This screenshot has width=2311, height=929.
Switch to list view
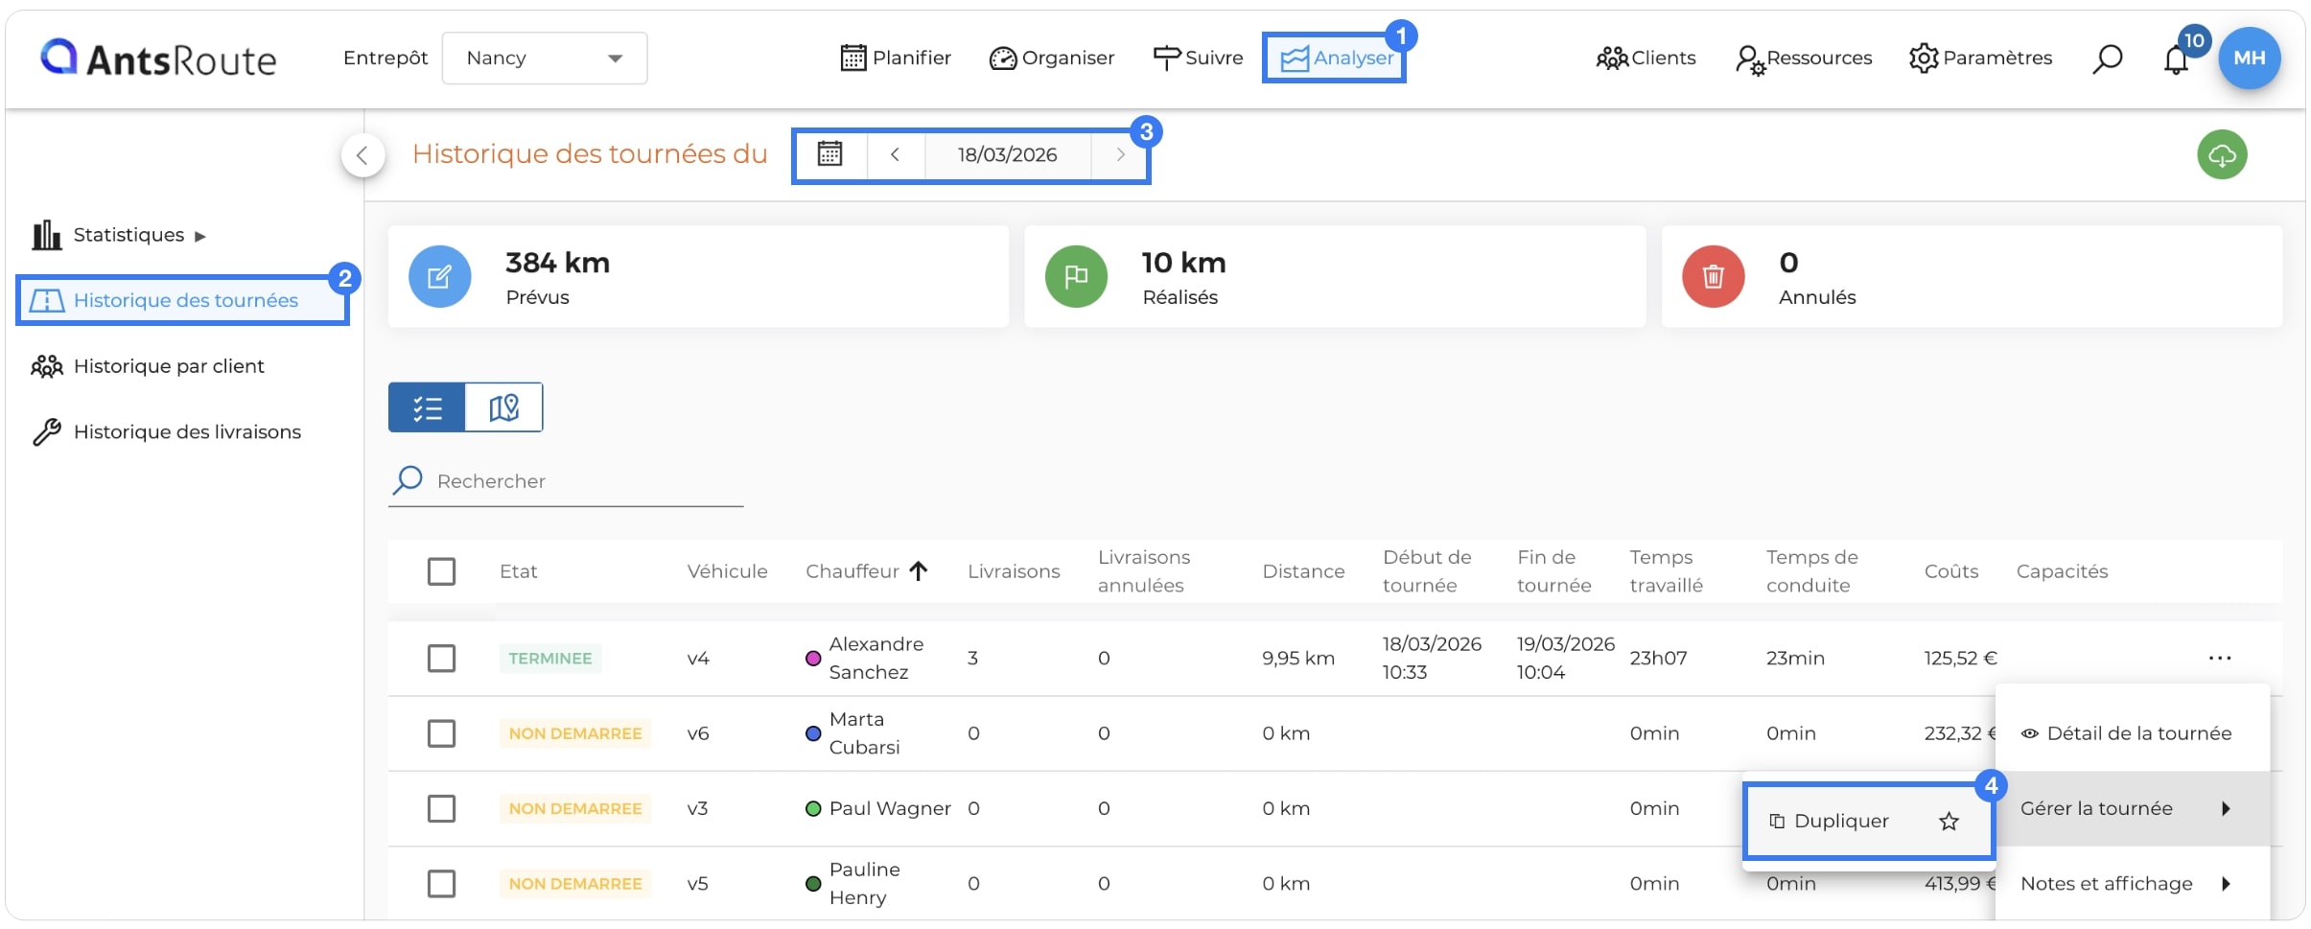click(427, 407)
